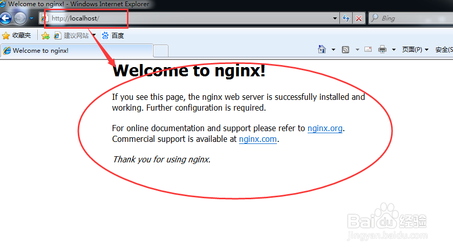Viewport: 453px width, 251px height.
Task: Open the recent pages dropdown arrow
Action: pyautogui.click(x=32, y=18)
